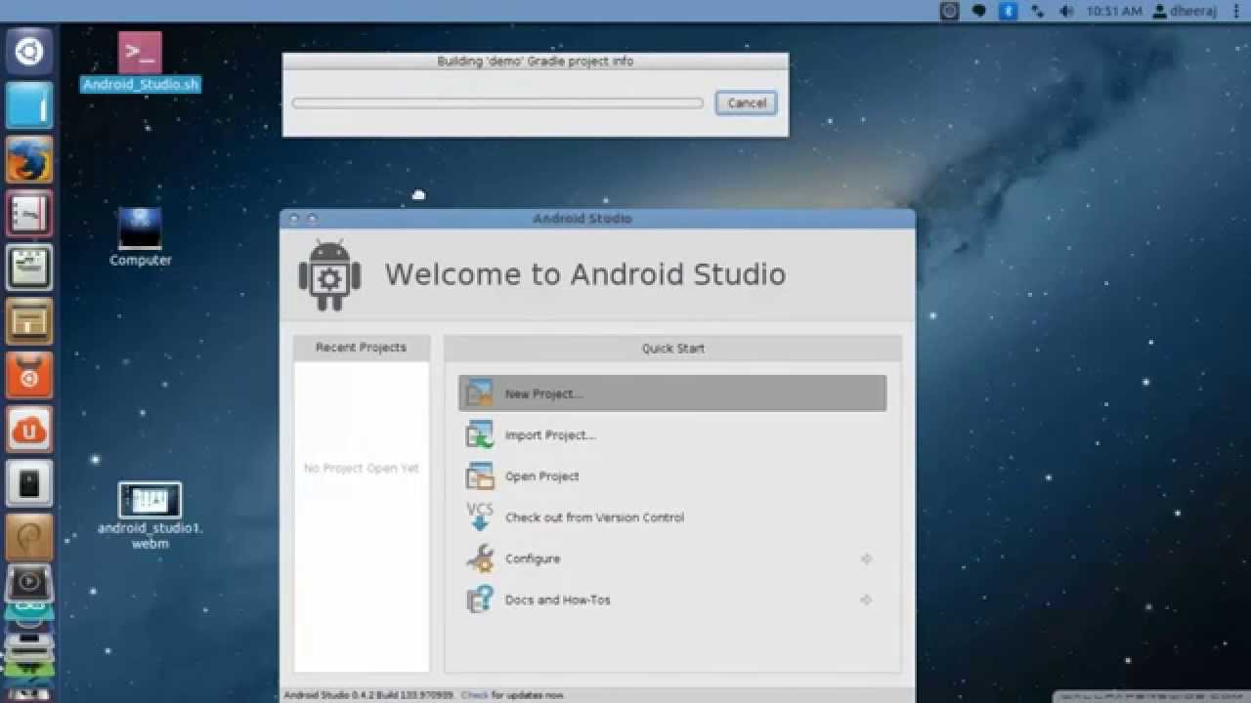The height and width of the screenshot is (703, 1251).
Task: Click the Quick Start header
Action: pyautogui.click(x=672, y=348)
